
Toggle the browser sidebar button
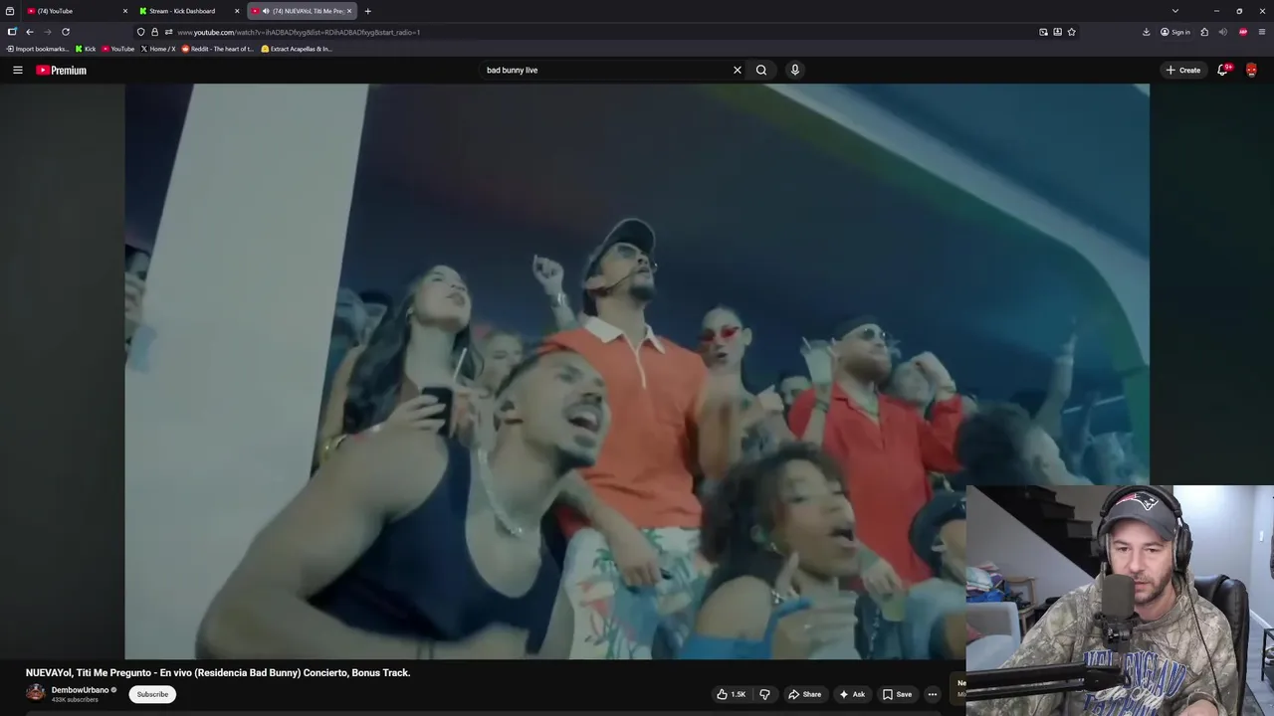pyautogui.click(x=12, y=32)
